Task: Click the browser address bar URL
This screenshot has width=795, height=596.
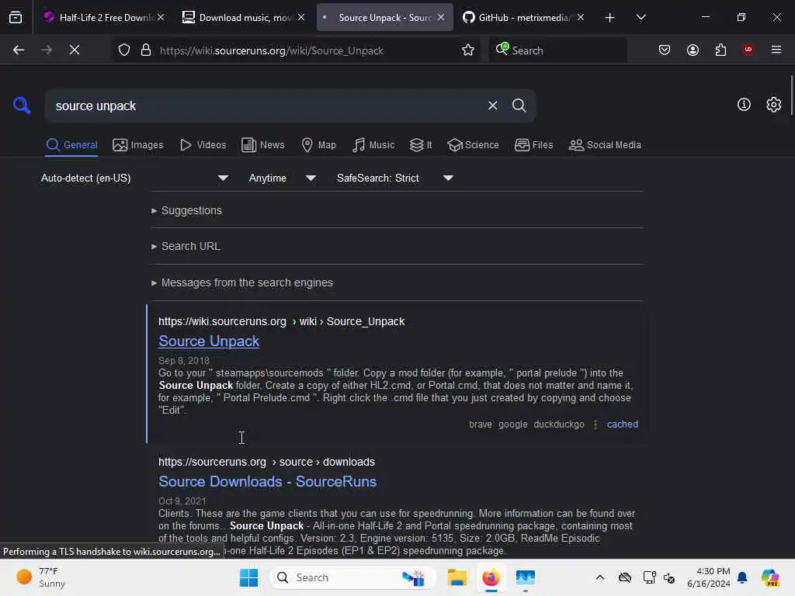Action: click(272, 50)
